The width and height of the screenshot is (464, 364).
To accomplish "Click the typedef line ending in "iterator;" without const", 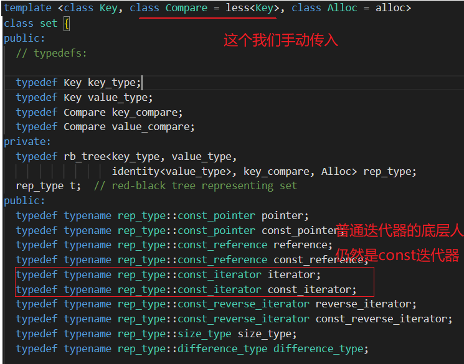I will point(168,274).
